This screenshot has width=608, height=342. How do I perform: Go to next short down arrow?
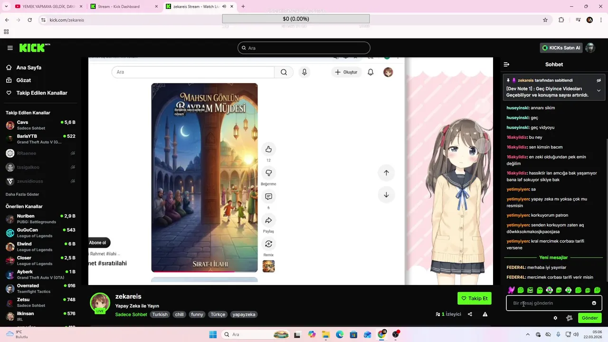[x=386, y=195]
